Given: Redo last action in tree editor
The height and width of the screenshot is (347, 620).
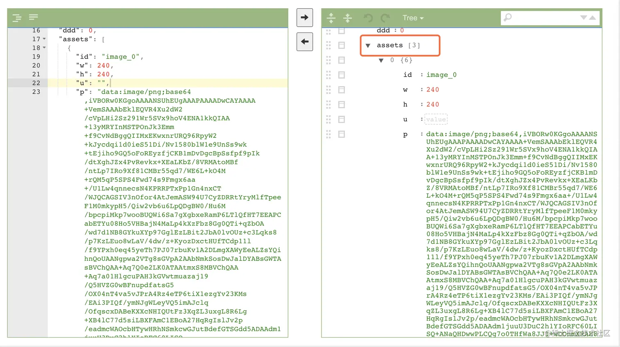Looking at the screenshot, I should 385,18.
